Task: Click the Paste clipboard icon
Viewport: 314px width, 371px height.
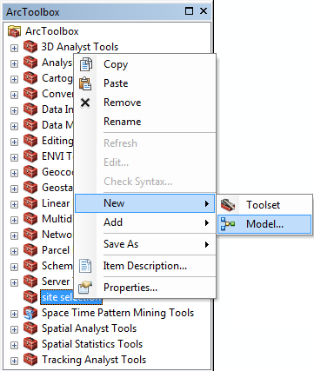Action: pyautogui.click(x=85, y=83)
